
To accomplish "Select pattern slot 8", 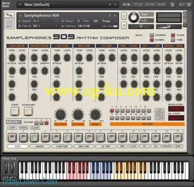I will point(149,111).
